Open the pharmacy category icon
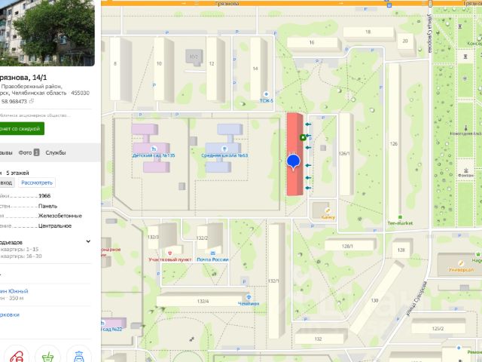The width and height of the screenshot is (482, 362). pos(17,357)
